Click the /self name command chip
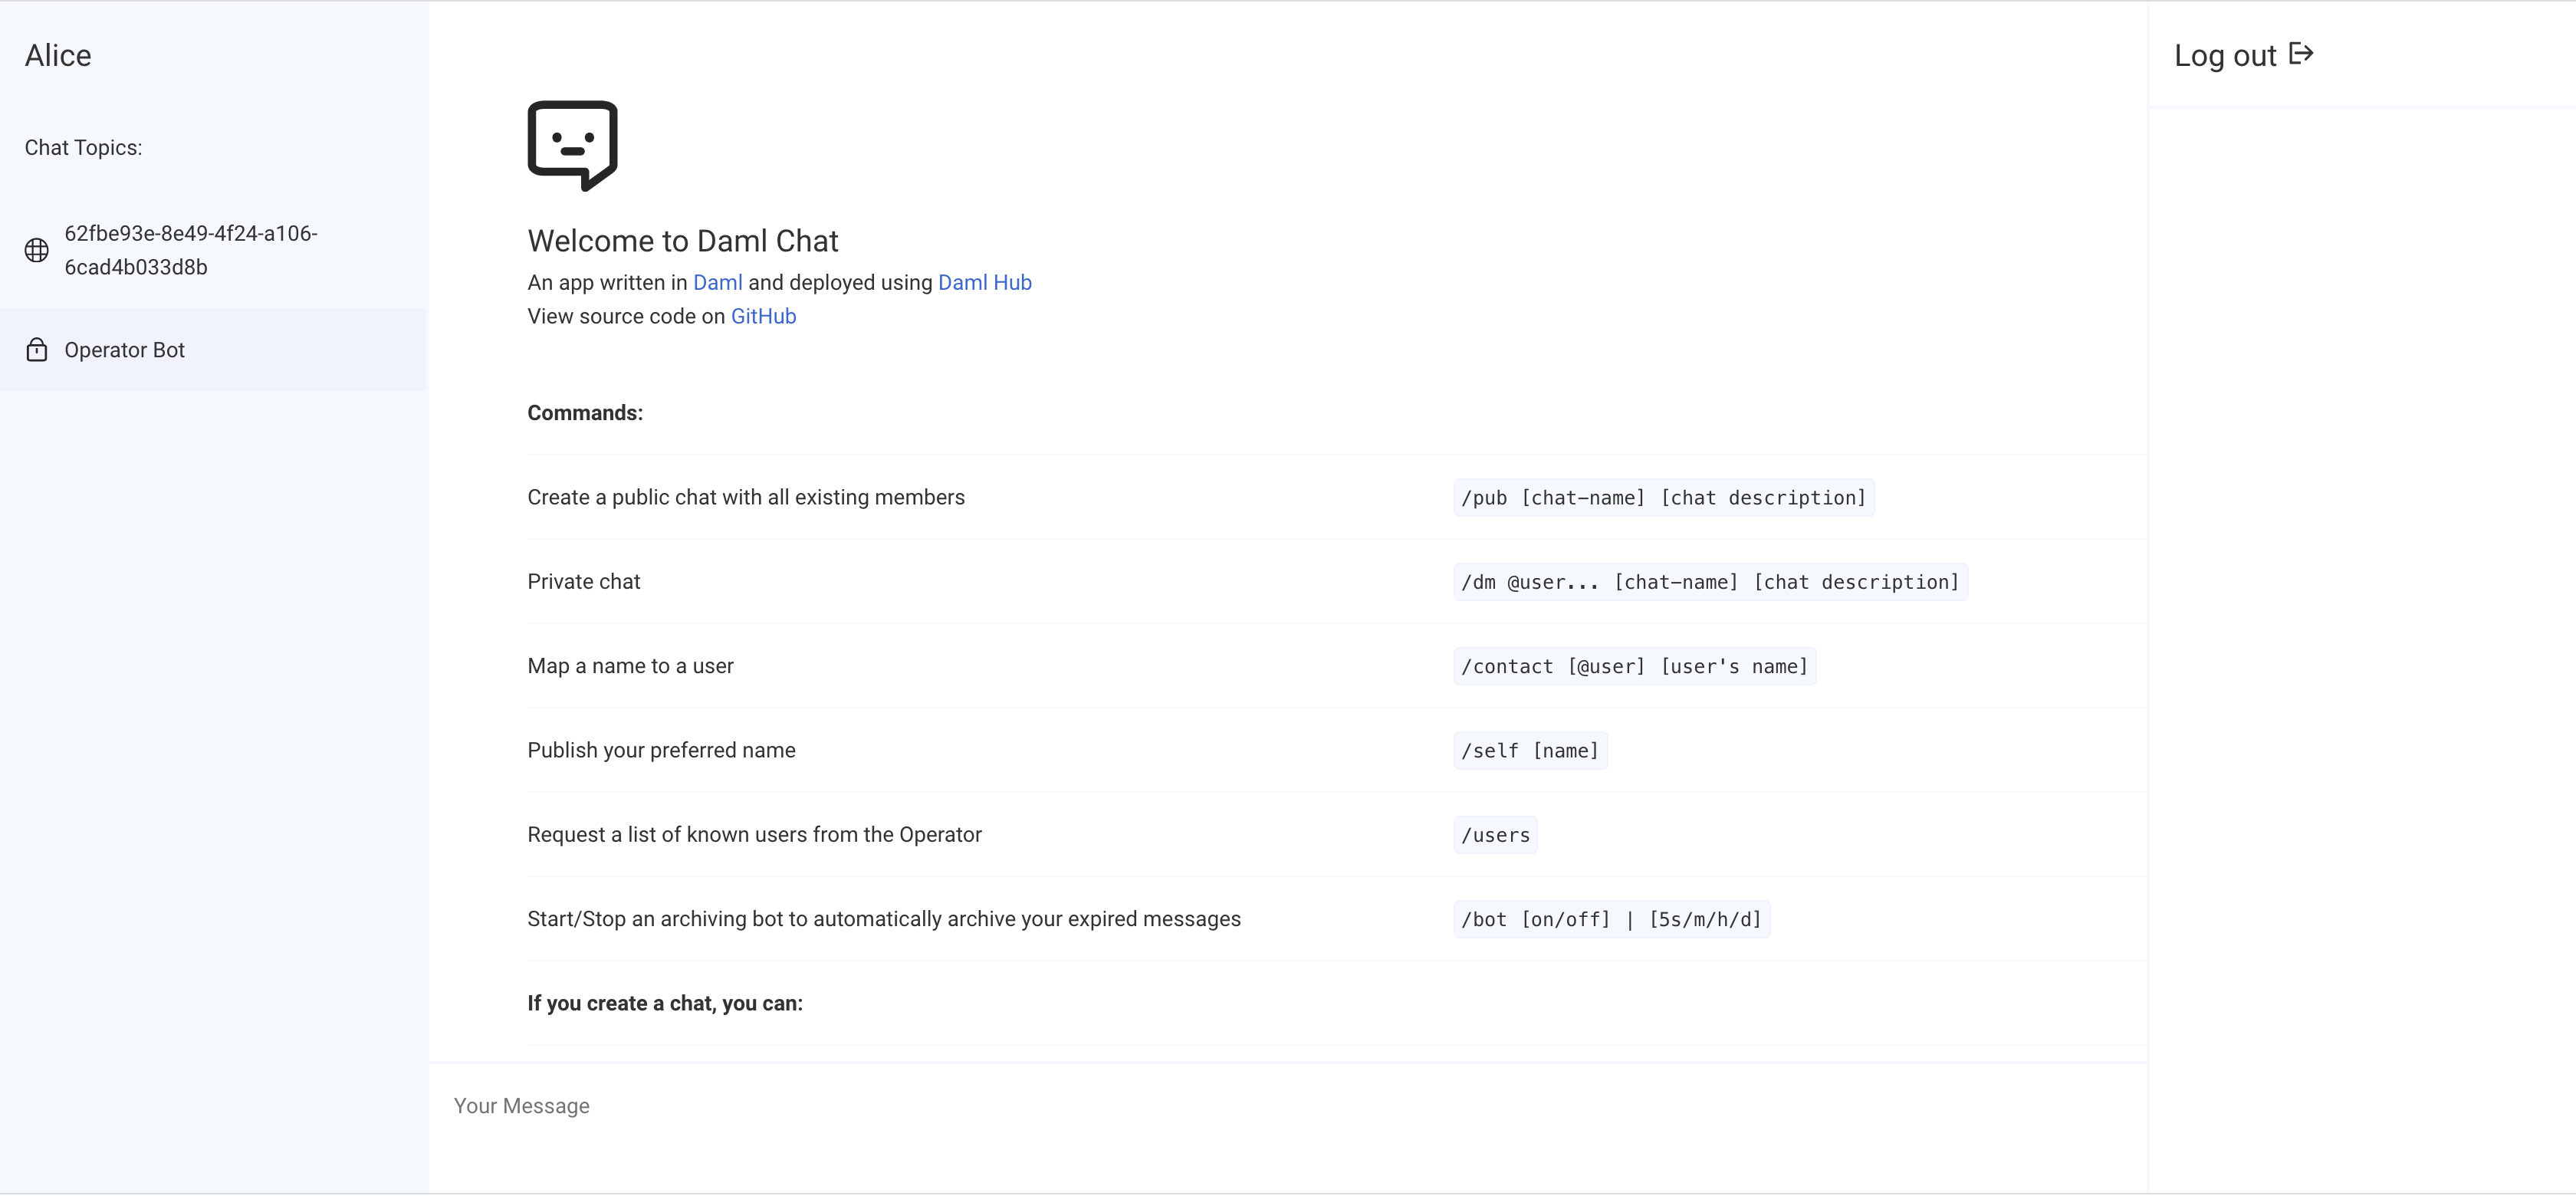Viewport: 2576px width, 1196px height. pyautogui.click(x=1529, y=750)
